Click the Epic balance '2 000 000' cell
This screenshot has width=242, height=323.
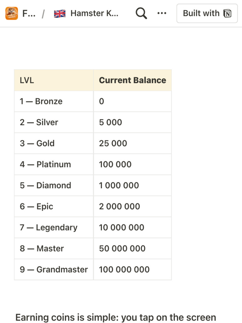pyautogui.click(x=133, y=206)
